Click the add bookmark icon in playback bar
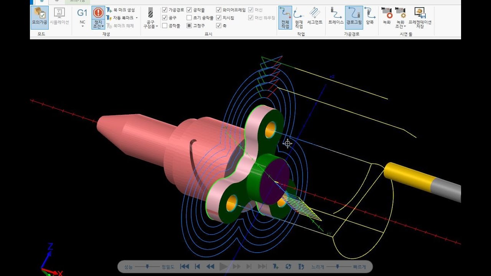The width and height of the screenshot is (491, 276). tap(276, 266)
